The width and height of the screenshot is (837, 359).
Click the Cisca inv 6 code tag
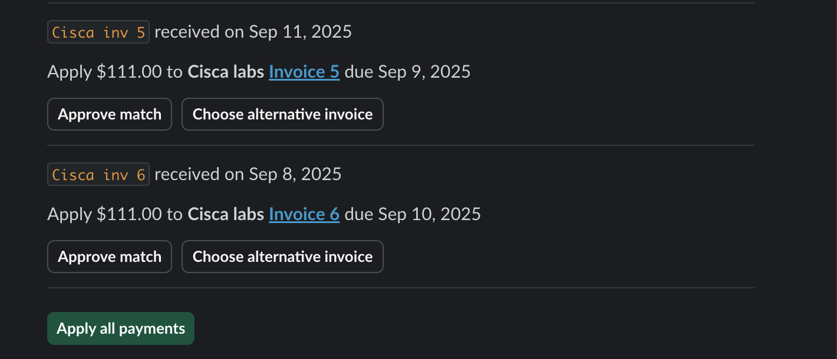(98, 174)
